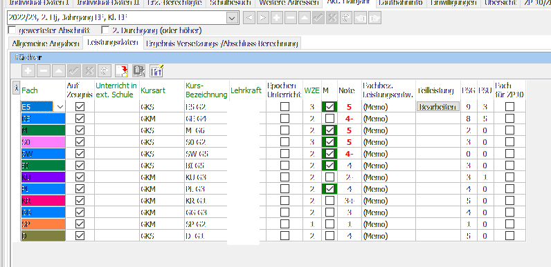Viewport: 551px width, 267px height.
Task: Select the olive D Fach cell
Action: (x=43, y=235)
